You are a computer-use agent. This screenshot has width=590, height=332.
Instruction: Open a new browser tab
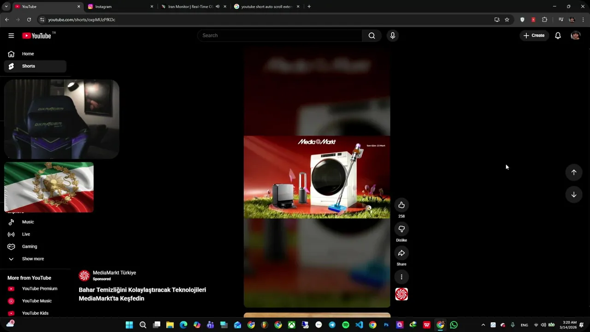coord(309,6)
